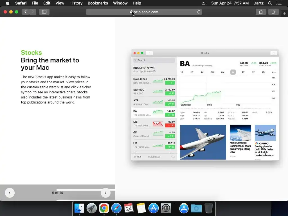Viewport: 288px width, 216px height.
Task: Open the Share button in Safari toolbar
Action: click(x=261, y=12)
